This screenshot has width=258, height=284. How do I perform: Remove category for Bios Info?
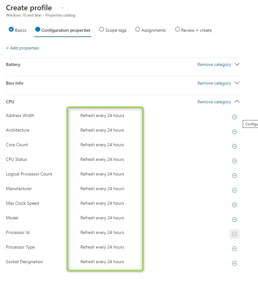click(214, 83)
